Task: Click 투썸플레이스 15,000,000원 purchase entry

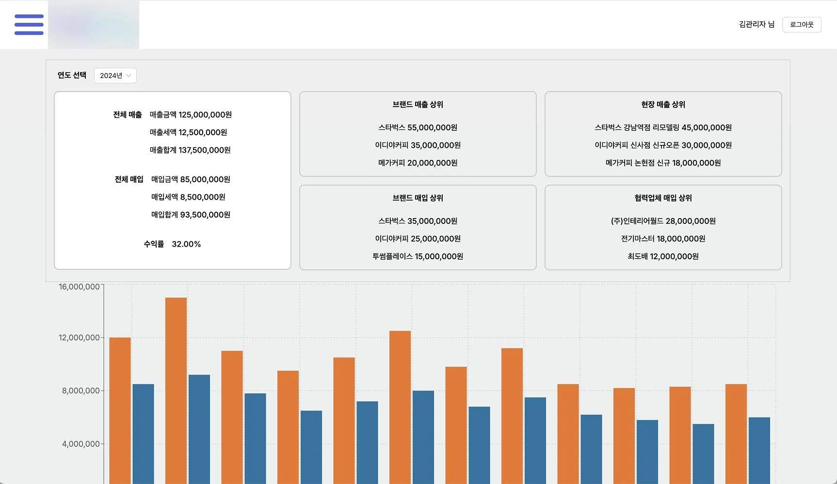Action: click(418, 257)
